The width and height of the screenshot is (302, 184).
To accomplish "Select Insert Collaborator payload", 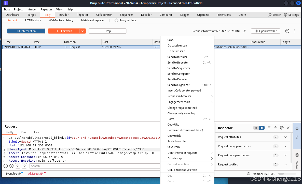I will pos(187,90).
